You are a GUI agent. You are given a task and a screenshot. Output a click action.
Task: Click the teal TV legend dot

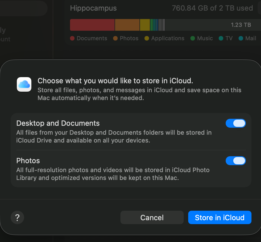pos(221,39)
